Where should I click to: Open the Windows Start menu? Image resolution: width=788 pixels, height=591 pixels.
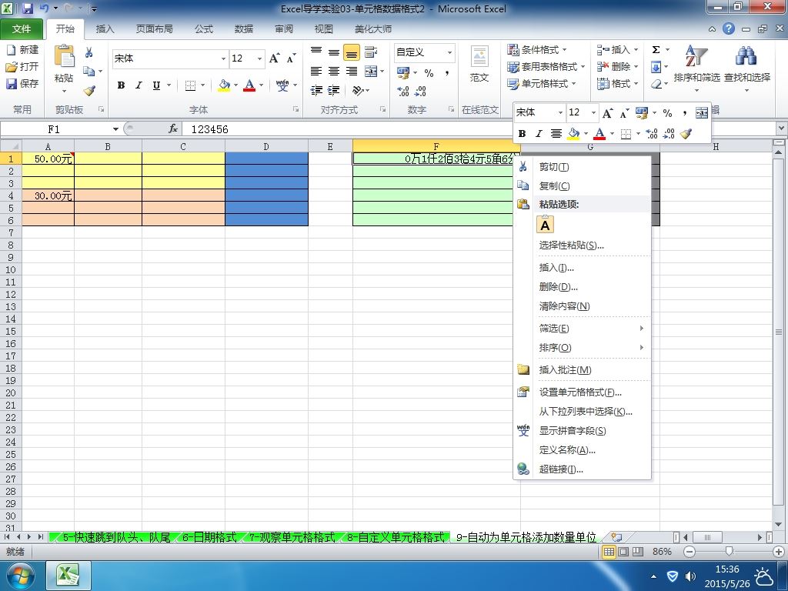tap(20, 576)
